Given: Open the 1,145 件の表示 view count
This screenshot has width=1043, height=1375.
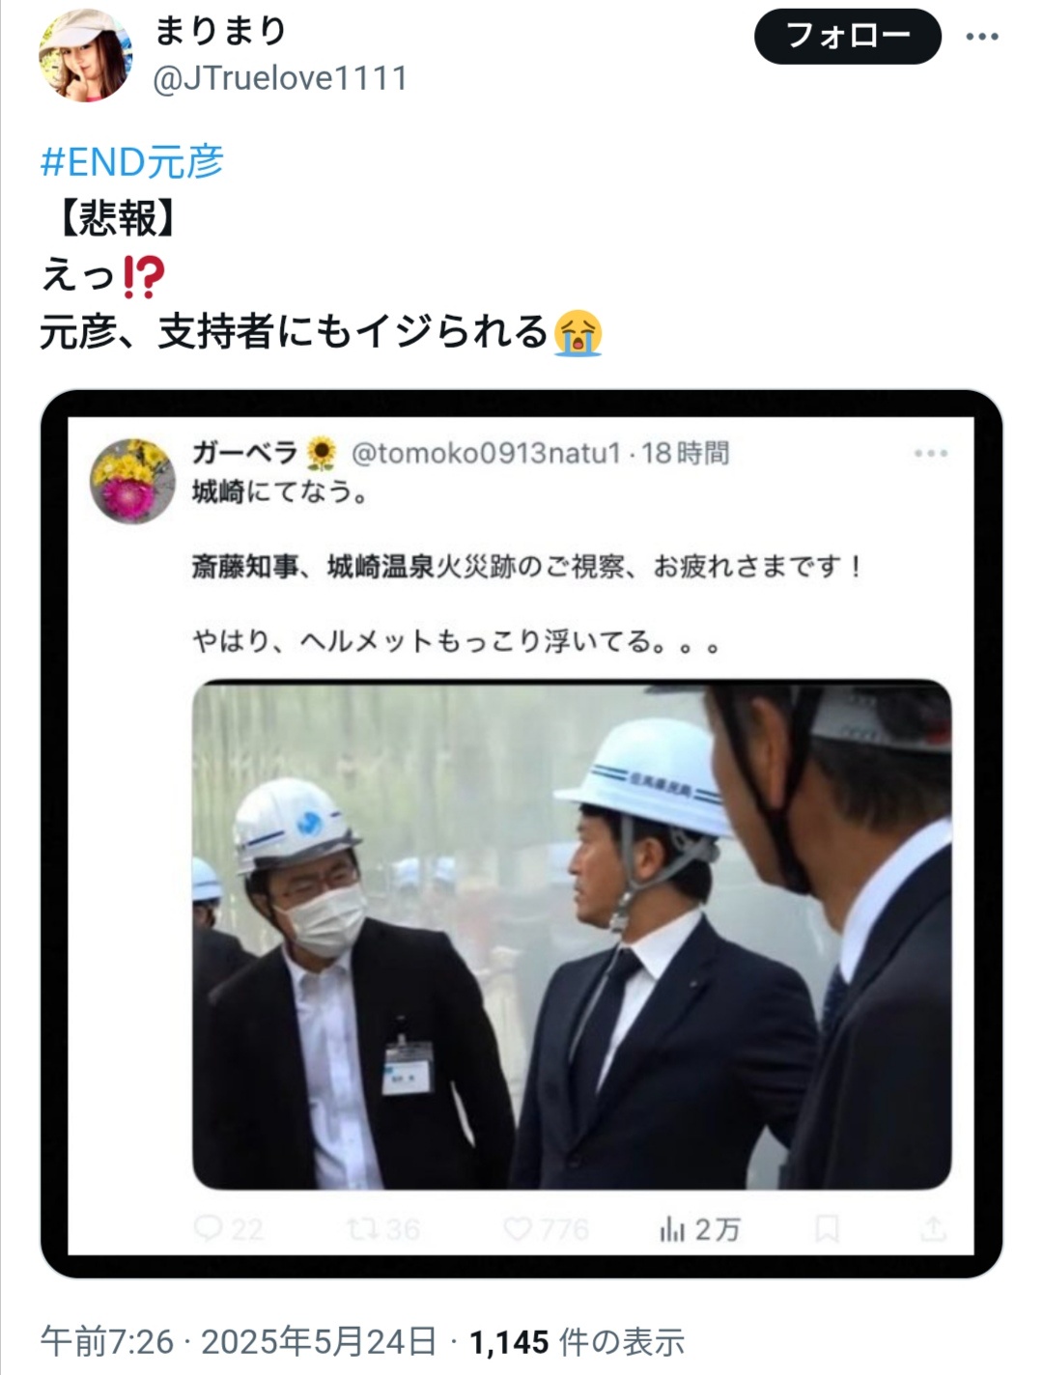Looking at the screenshot, I should coord(577,1341).
